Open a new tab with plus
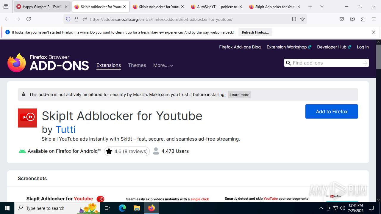The height and width of the screenshot is (214, 381). point(310,7)
